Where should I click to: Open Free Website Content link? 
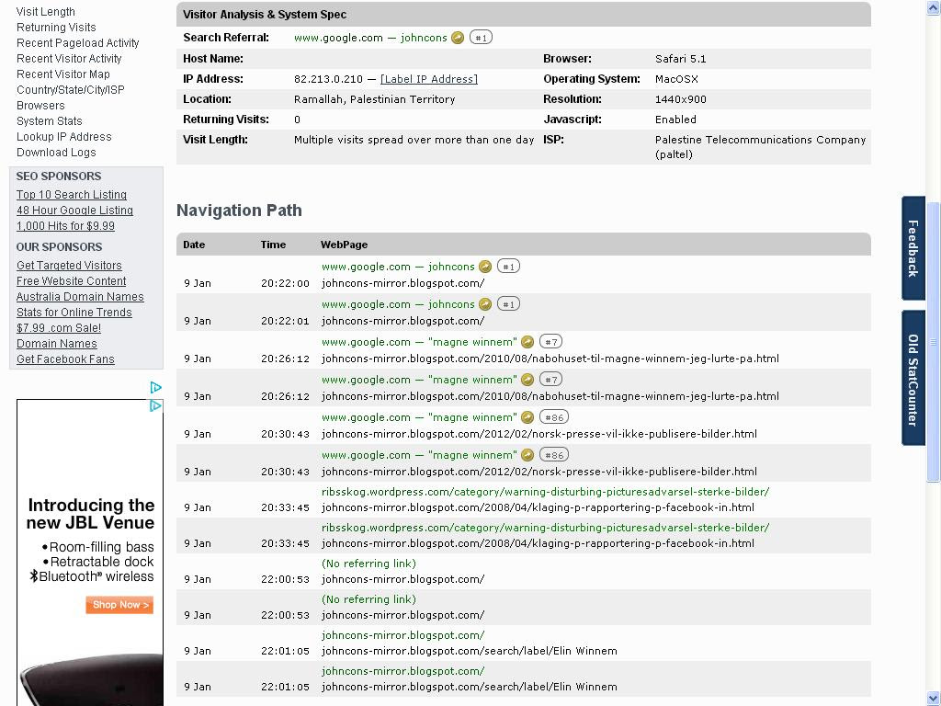[x=72, y=281]
